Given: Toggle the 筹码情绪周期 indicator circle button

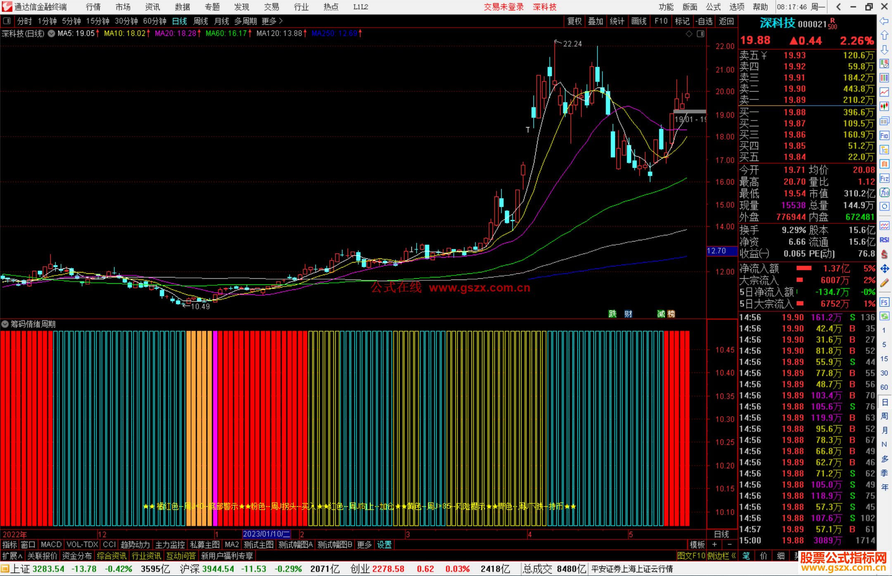Looking at the screenshot, I should tap(5, 324).
